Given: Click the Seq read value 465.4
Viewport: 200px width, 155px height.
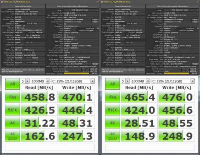Looking at the screenshot, I should [139, 97].
